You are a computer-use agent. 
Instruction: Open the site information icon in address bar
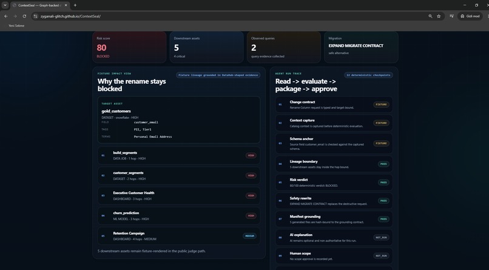pos(36,16)
